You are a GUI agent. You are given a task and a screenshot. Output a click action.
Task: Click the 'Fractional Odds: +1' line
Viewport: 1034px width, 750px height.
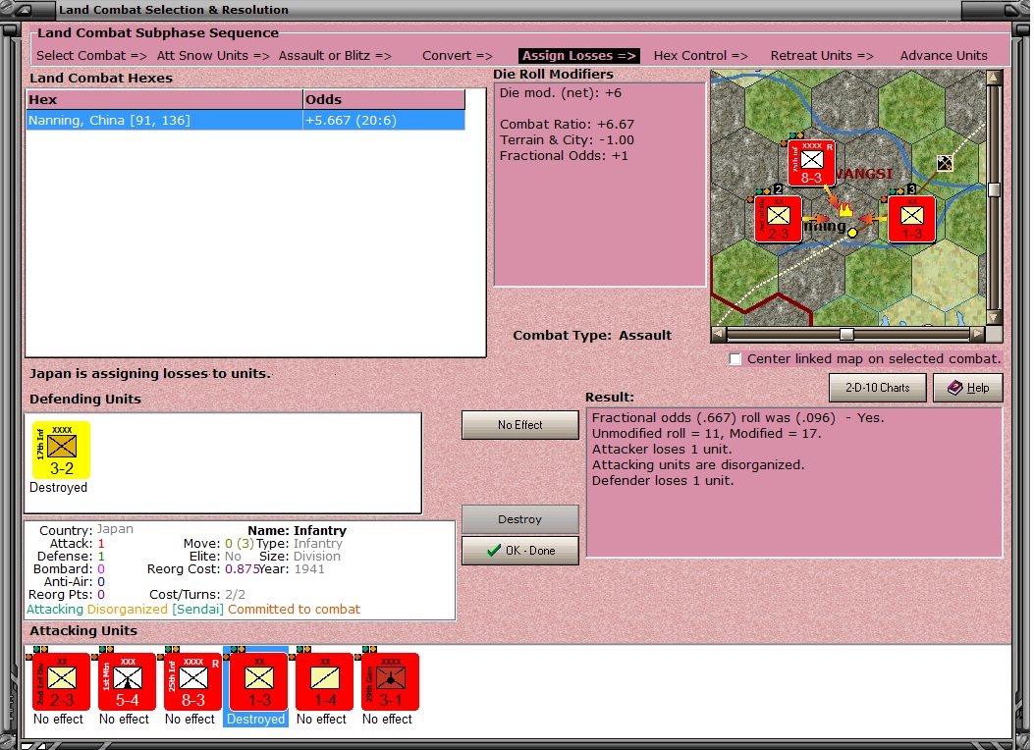point(564,155)
